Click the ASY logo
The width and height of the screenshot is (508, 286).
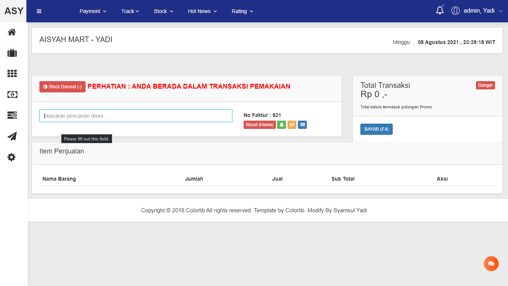coord(14,11)
